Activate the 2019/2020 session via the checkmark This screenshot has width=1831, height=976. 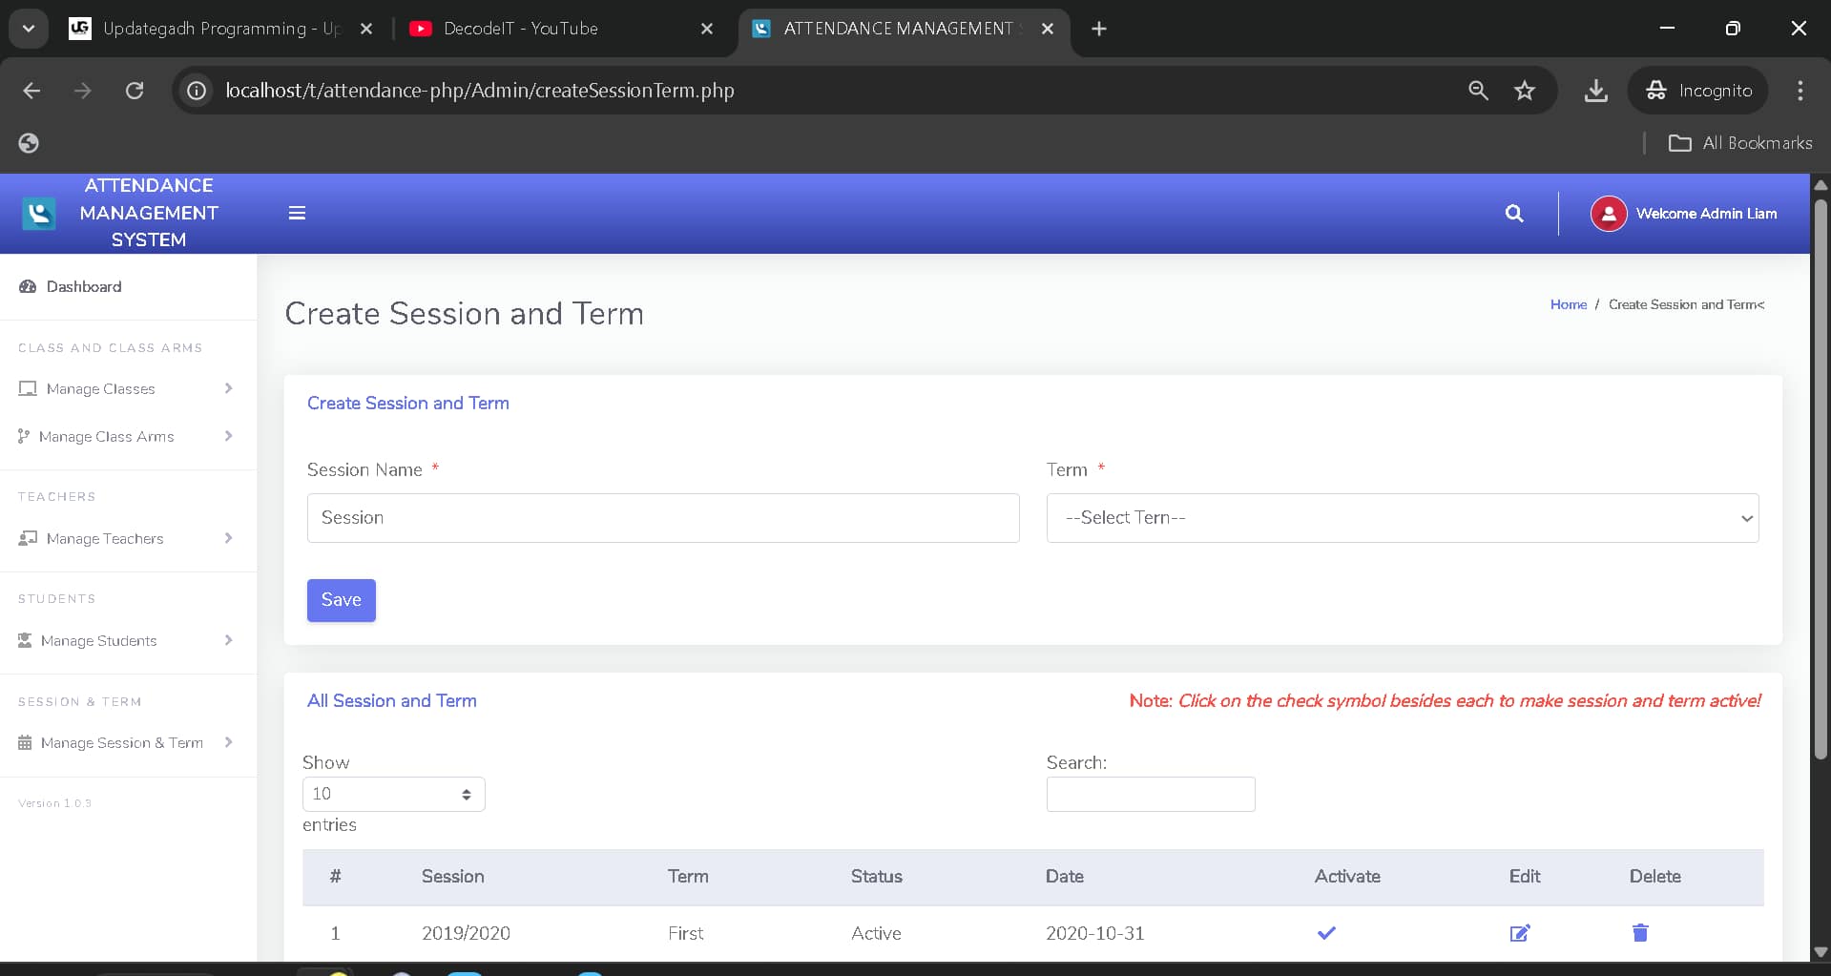[1325, 933]
